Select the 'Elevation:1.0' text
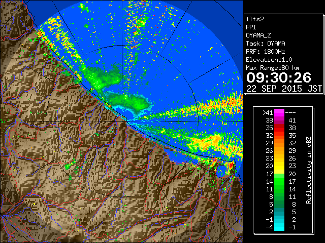This screenshot has height=243, width=325. coord(269,60)
